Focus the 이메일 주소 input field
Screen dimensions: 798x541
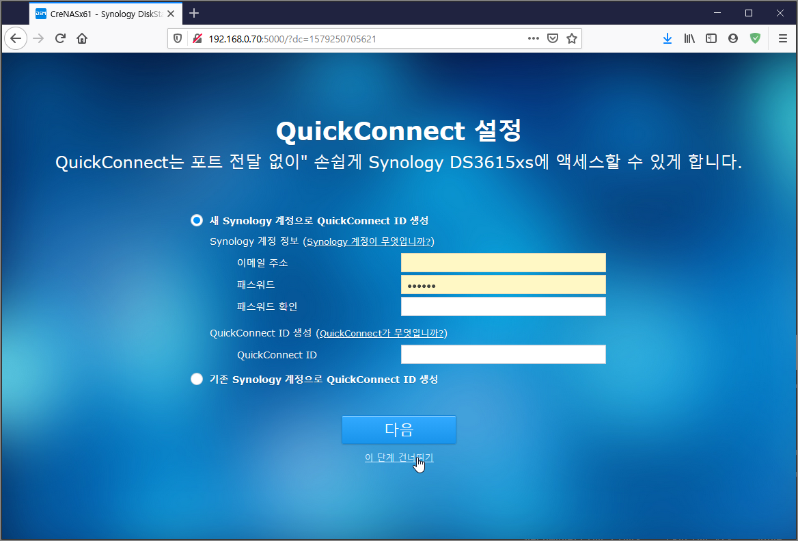(504, 263)
